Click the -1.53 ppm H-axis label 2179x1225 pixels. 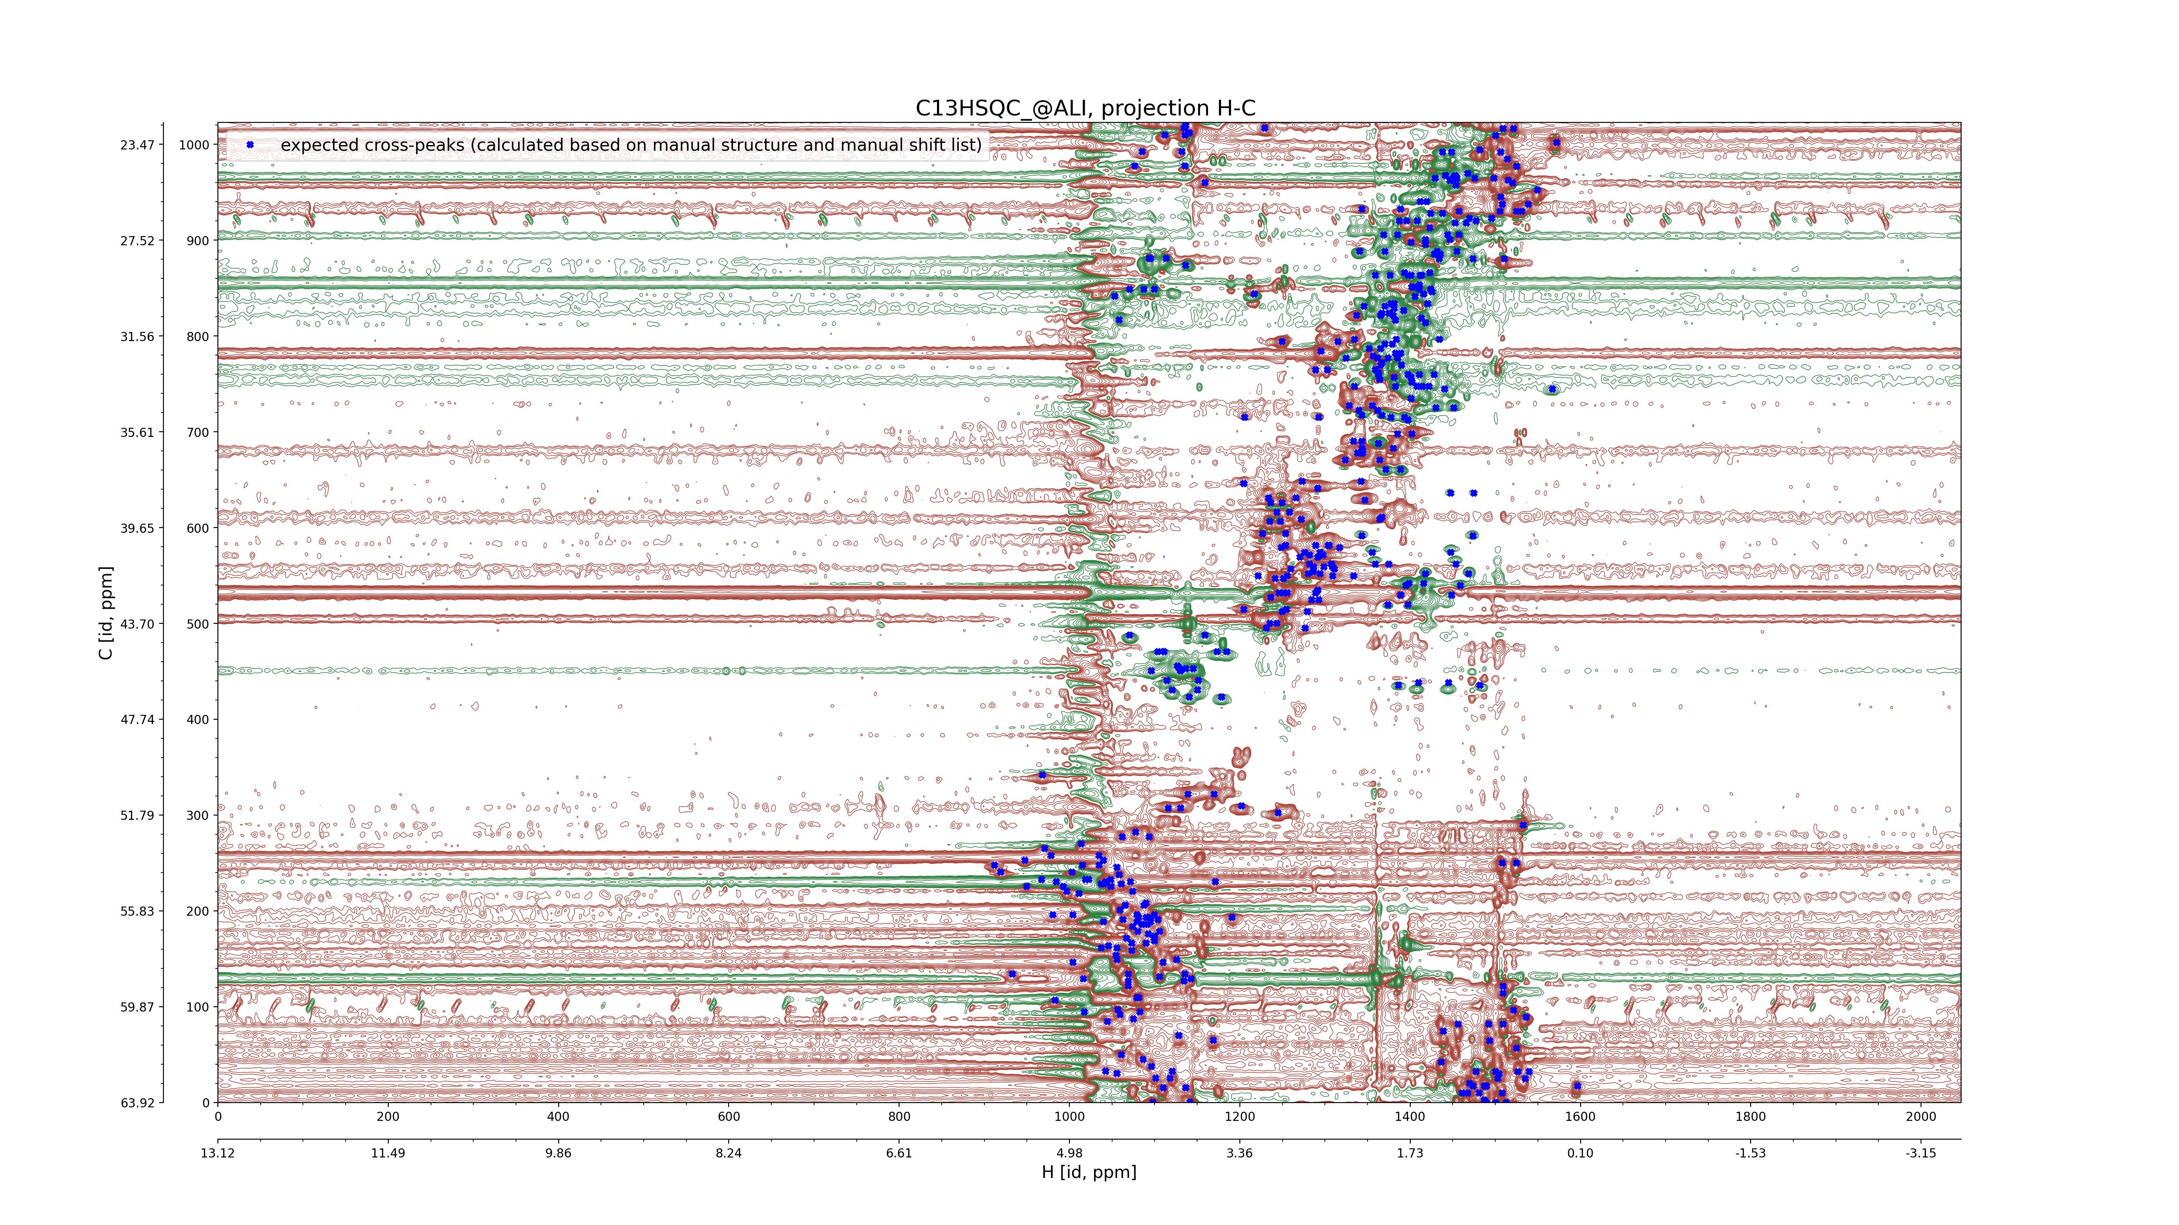pyautogui.click(x=1750, y=1153)
